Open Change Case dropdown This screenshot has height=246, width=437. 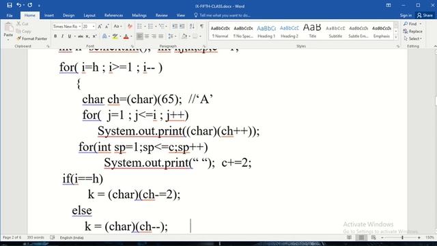(x=118, y=26)
